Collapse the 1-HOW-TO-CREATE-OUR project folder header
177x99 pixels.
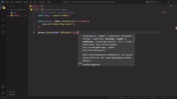pyautogui.click(x=17, y=10)
